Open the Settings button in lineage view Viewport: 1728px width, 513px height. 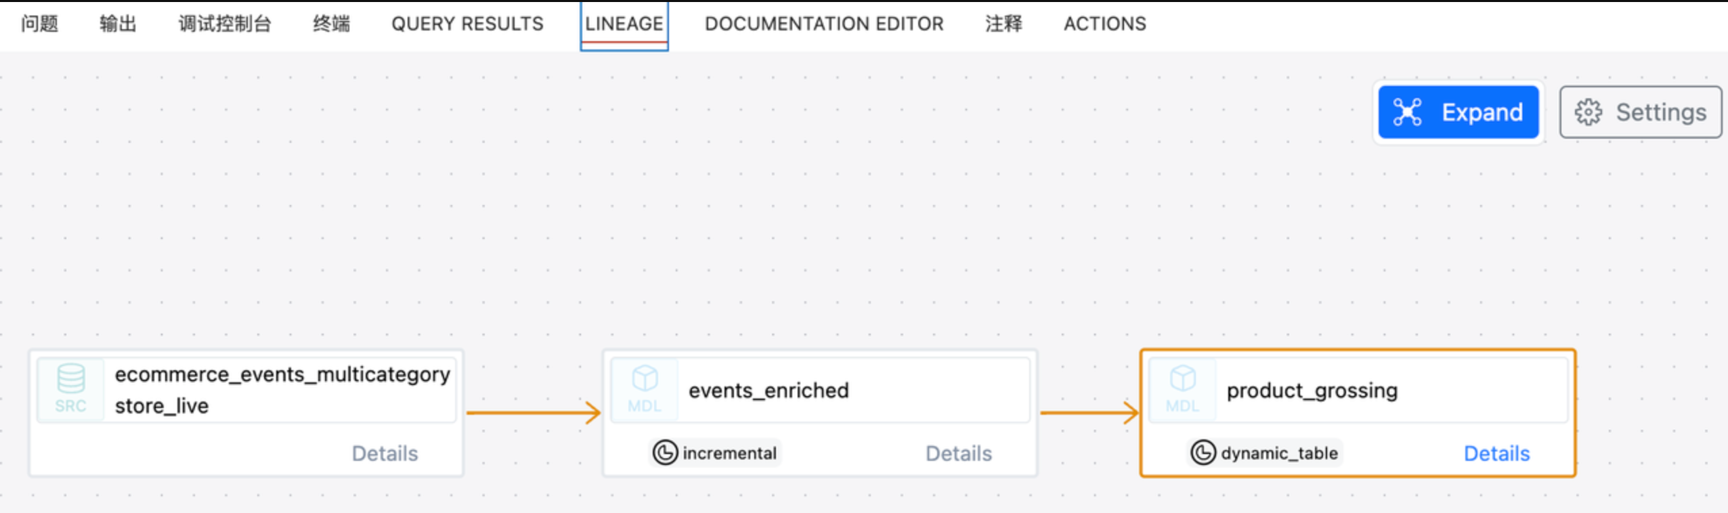pyautogui.click(x=1640, y=112)
